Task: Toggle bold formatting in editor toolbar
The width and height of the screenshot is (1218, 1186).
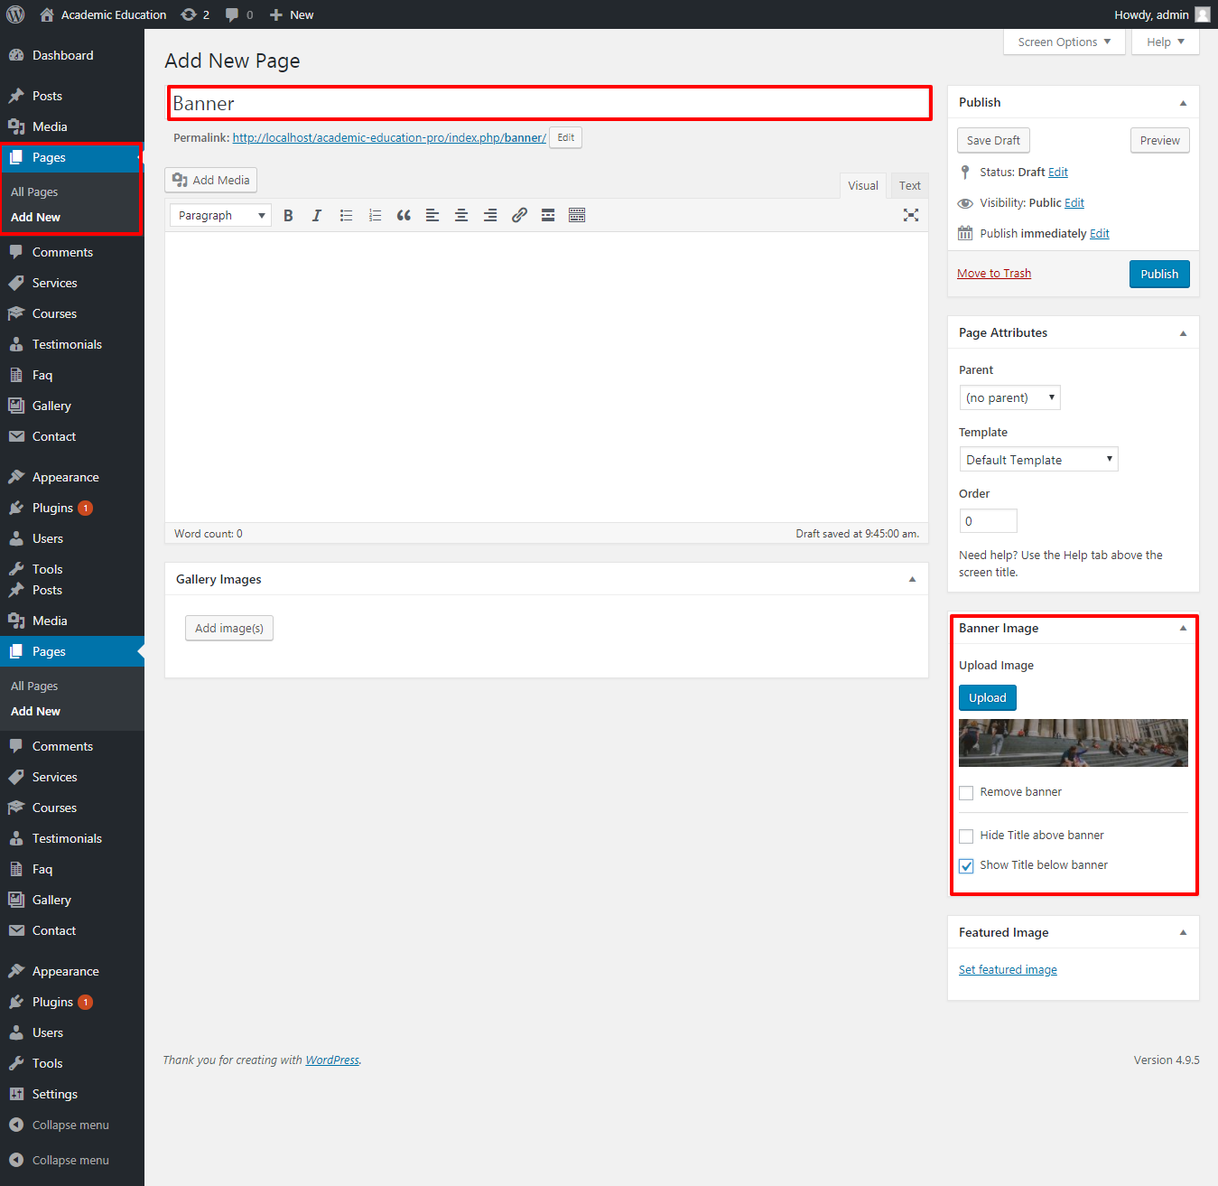Action: pyautogui.click(x=288, y=216)
